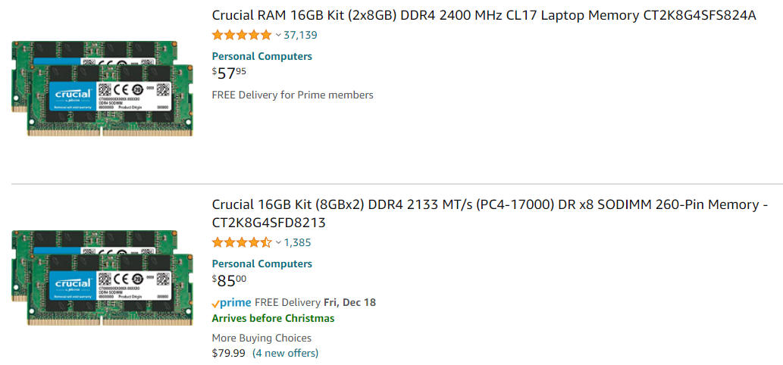783x365 pixels.
Task: Click the Arrives before Christmas message
Action: [x=273, y=318]
